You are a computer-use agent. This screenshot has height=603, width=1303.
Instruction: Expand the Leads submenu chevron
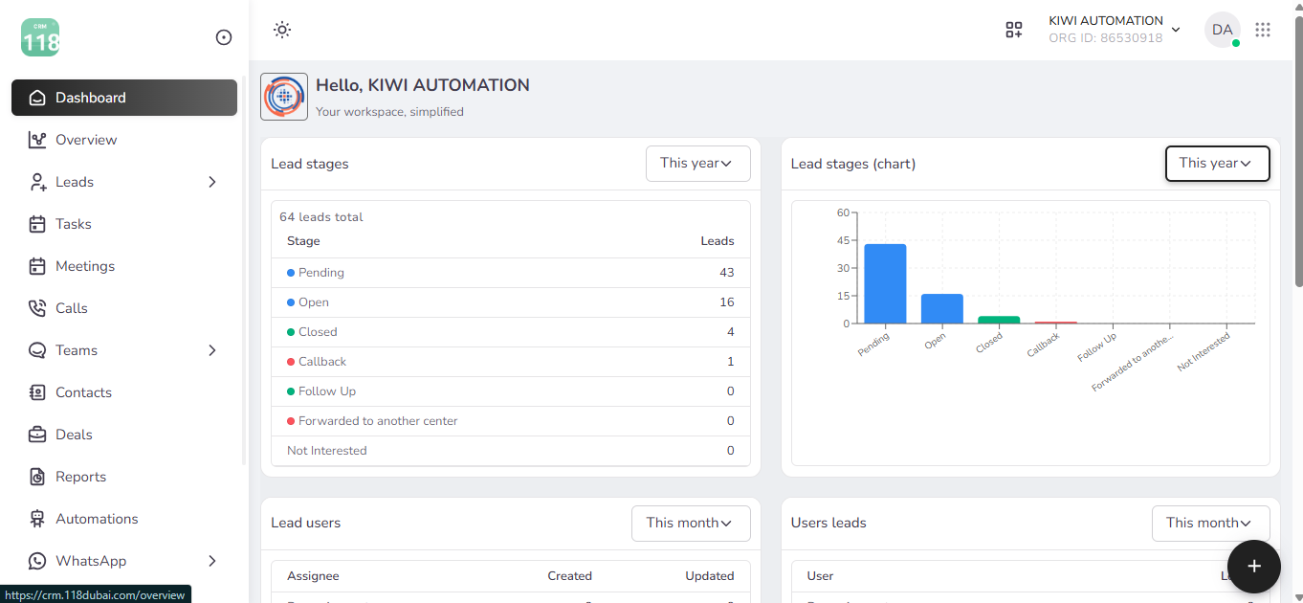click(x=212, y=182)
